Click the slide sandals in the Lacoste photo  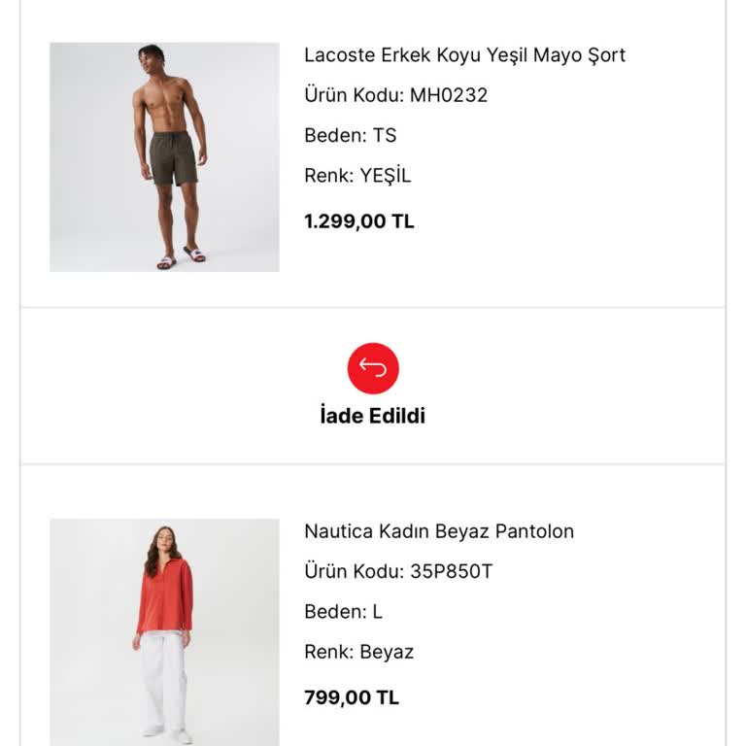click(181, 258)
